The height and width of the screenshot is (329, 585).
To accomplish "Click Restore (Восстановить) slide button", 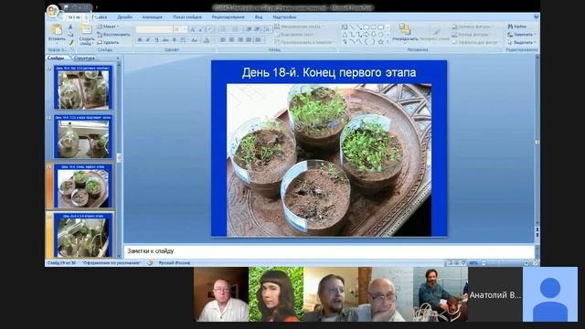I will (113, 35).
